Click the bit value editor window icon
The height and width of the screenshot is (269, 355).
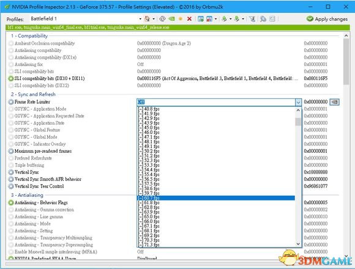coord(272,19)
